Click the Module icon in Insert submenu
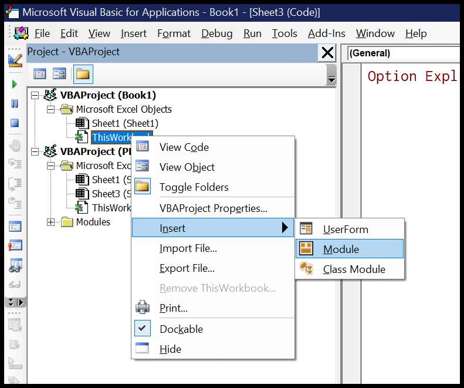 (x=306, y=248)
